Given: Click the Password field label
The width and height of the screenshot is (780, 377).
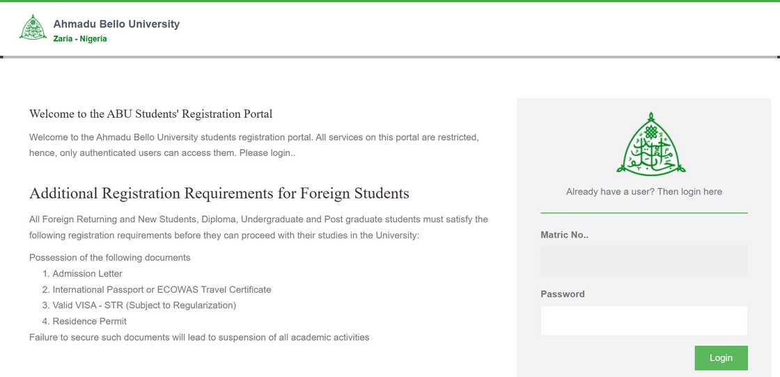Looking at the screenshot, I should (562, 294).
